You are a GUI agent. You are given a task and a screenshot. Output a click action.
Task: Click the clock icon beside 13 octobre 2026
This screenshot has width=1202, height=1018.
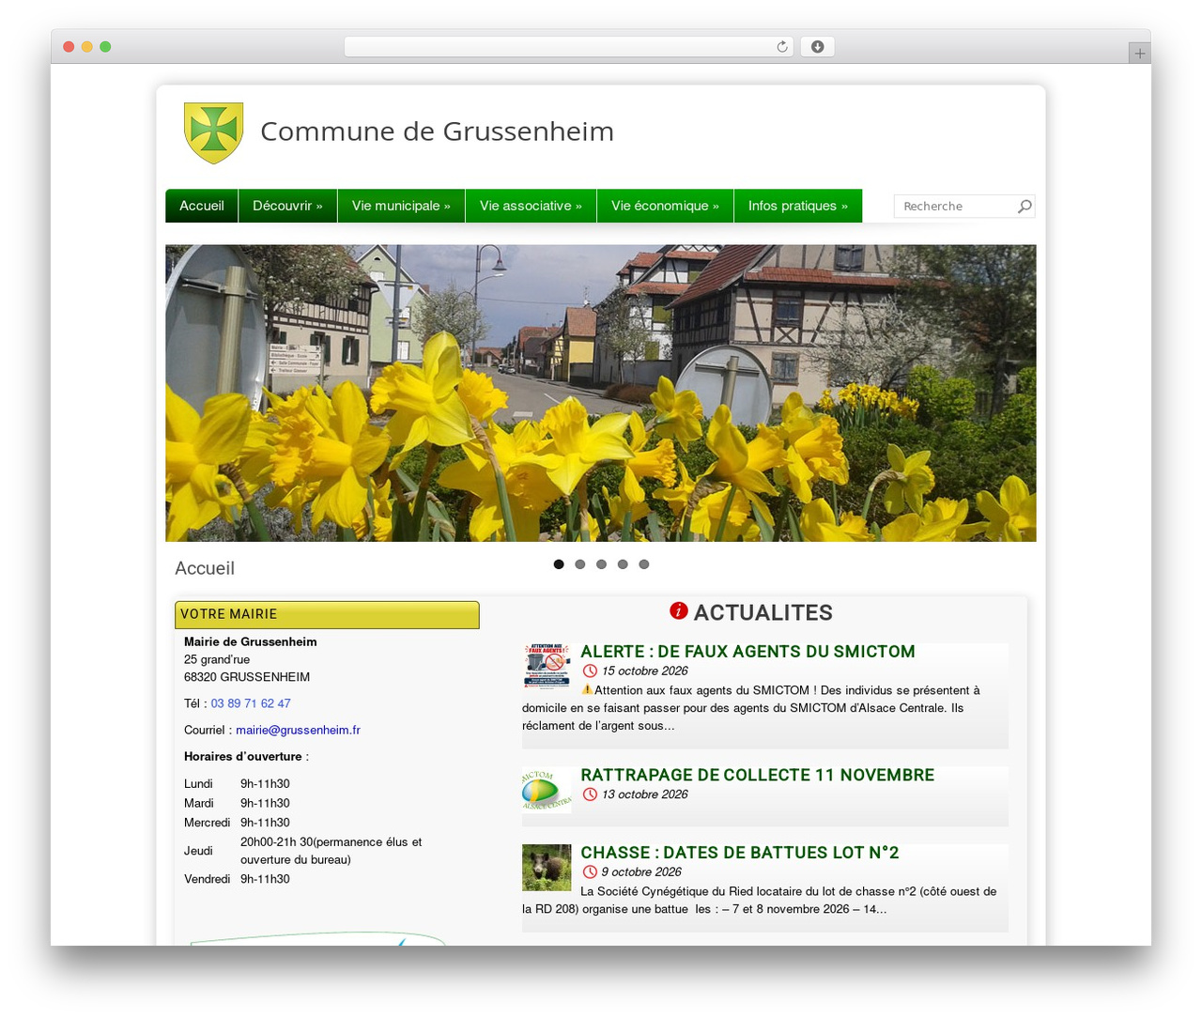pyautogui.click(x=590, y=794)
